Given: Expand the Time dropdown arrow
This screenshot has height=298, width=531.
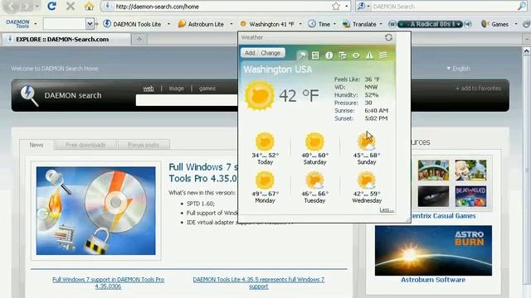Looking at the screenshot, I should (334, 24).
